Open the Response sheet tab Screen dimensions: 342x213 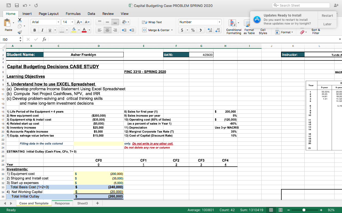click(x=62, y=203)
